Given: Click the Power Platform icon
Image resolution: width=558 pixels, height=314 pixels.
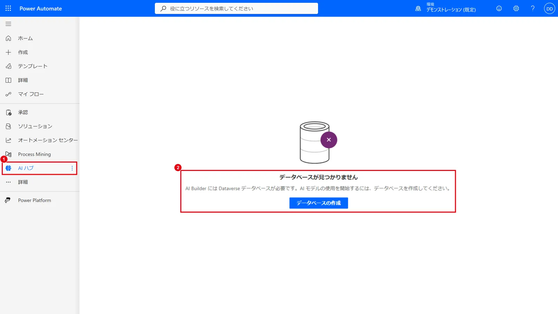Looking at the screenshot, I should point(8,200).
